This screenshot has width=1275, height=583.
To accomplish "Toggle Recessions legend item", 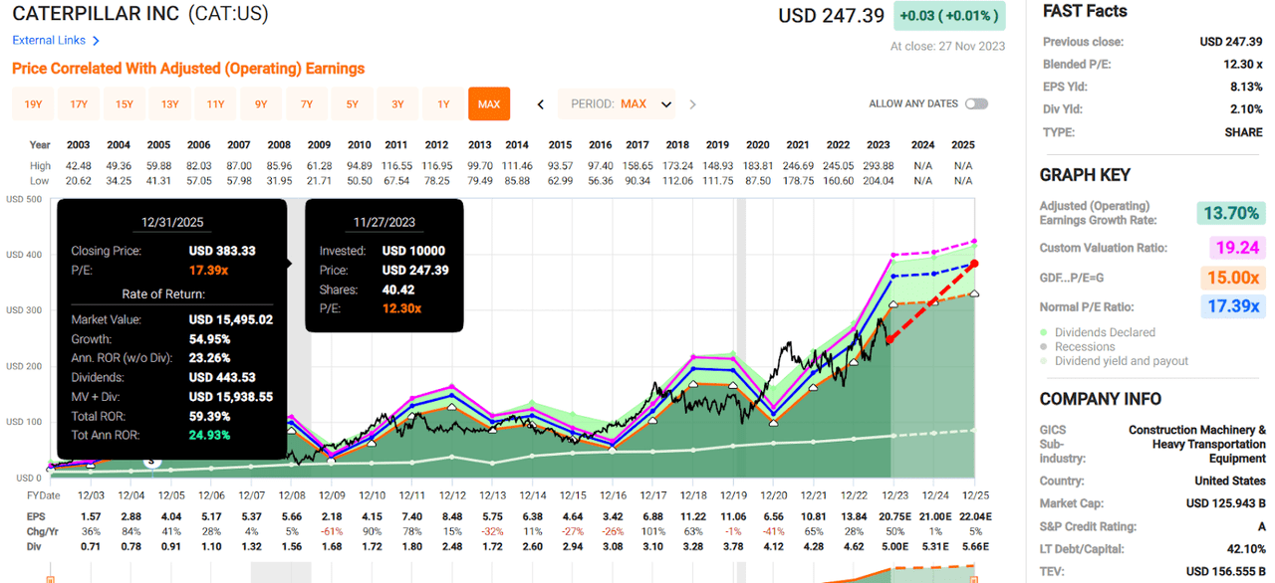I will (x=1077, y=346).
